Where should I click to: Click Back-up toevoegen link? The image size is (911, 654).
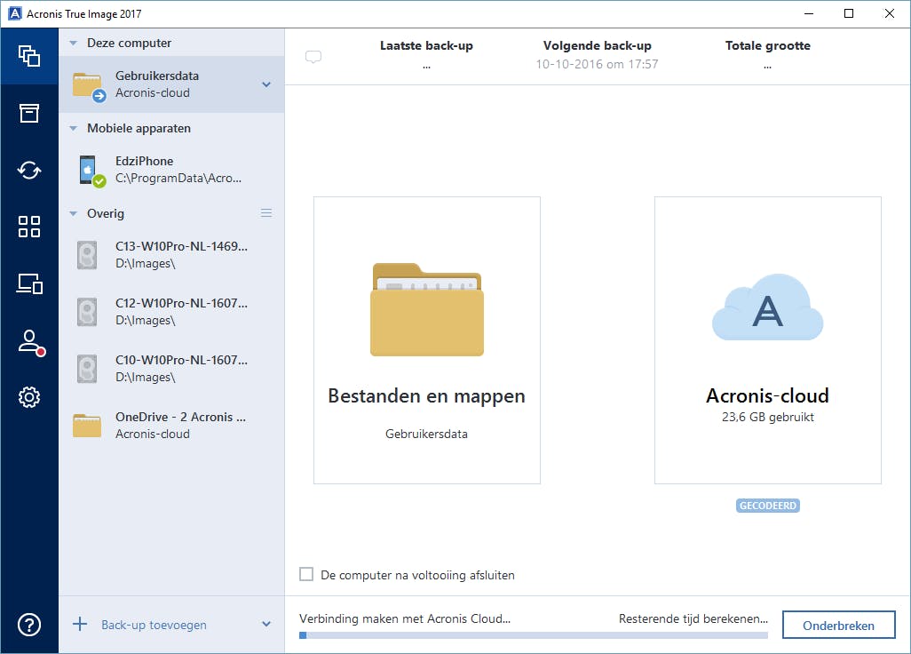tap(154, 625)
